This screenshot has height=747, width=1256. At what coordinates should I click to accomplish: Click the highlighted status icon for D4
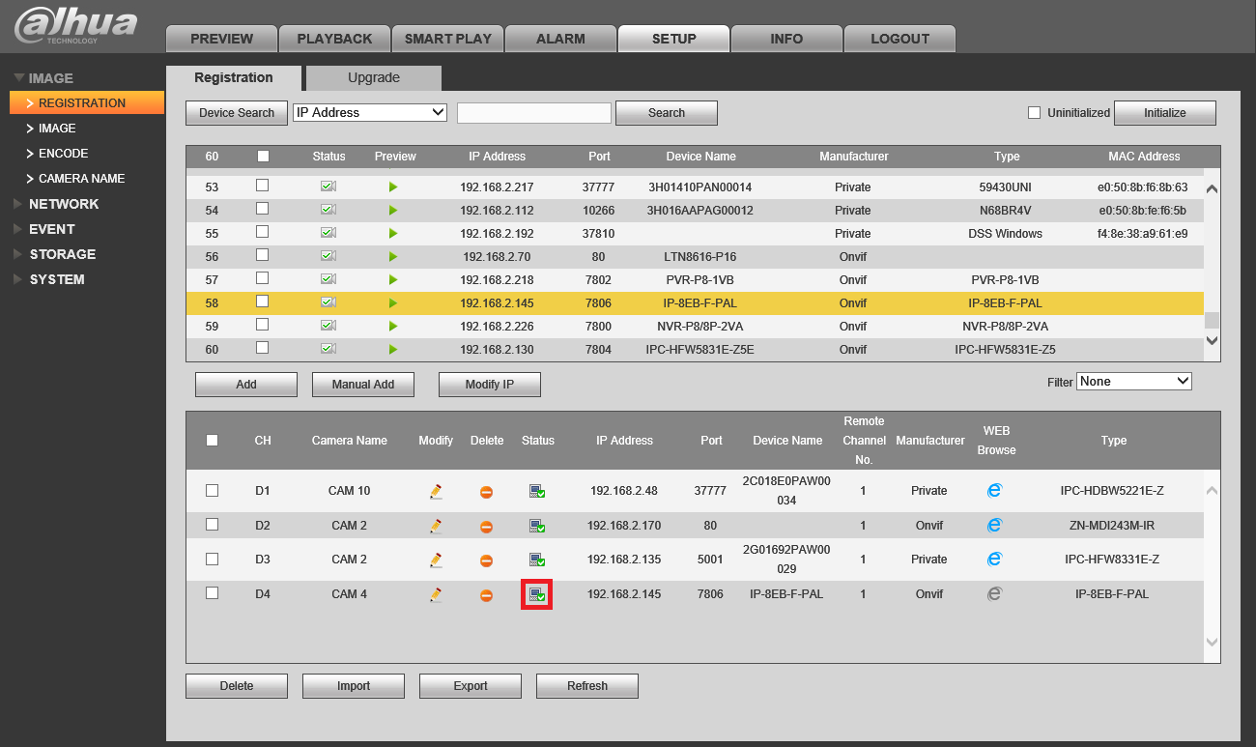point(537,594)
